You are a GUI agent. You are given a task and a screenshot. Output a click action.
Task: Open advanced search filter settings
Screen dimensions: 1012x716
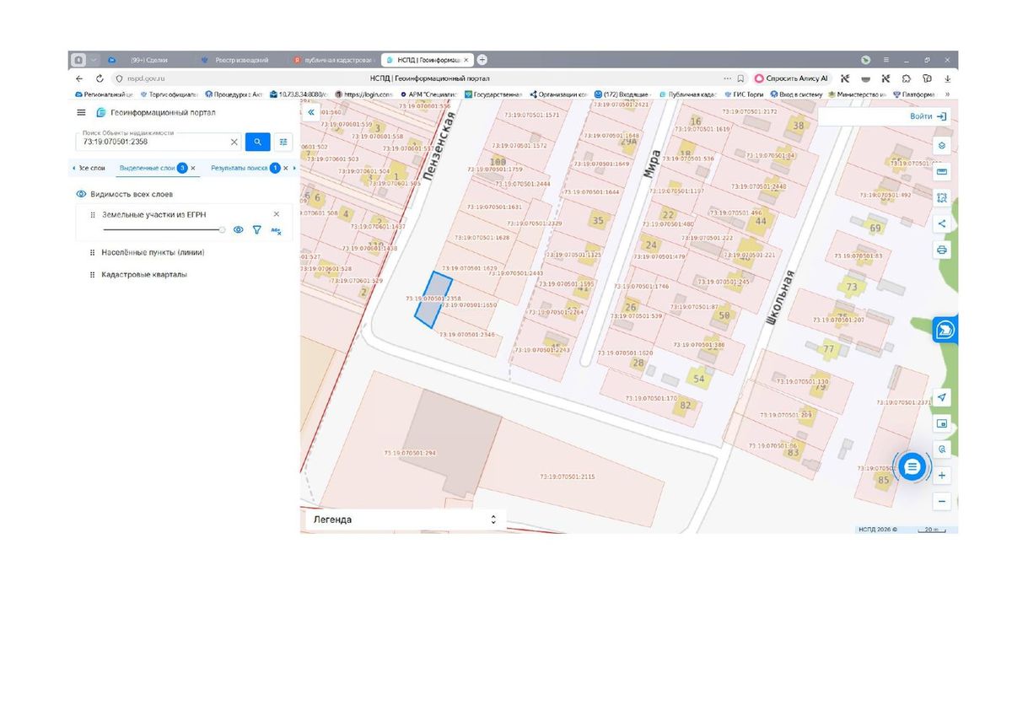(283, 142)
